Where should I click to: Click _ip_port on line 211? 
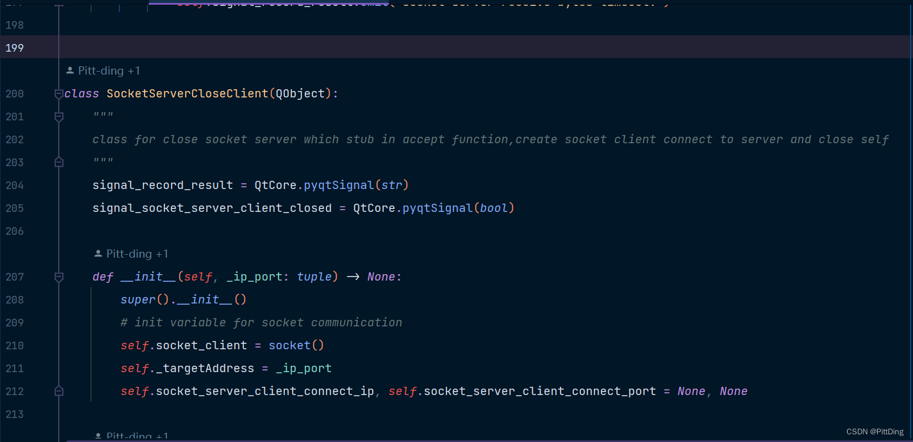click(x=304, y=369)
